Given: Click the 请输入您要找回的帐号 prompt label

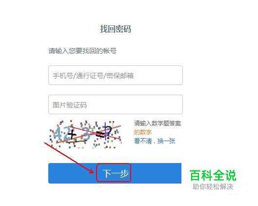Looking at the screenshot, I should (82, 51).
